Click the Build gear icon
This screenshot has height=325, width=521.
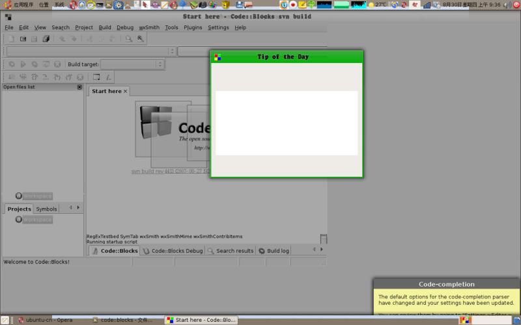pyautogui.click(x=12, y=64)
